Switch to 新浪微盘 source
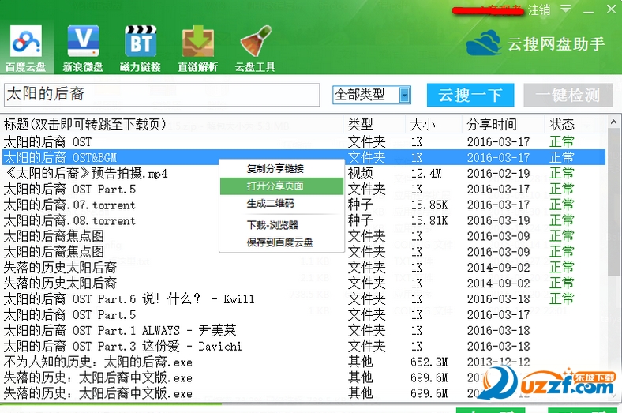 pos(83,48)
